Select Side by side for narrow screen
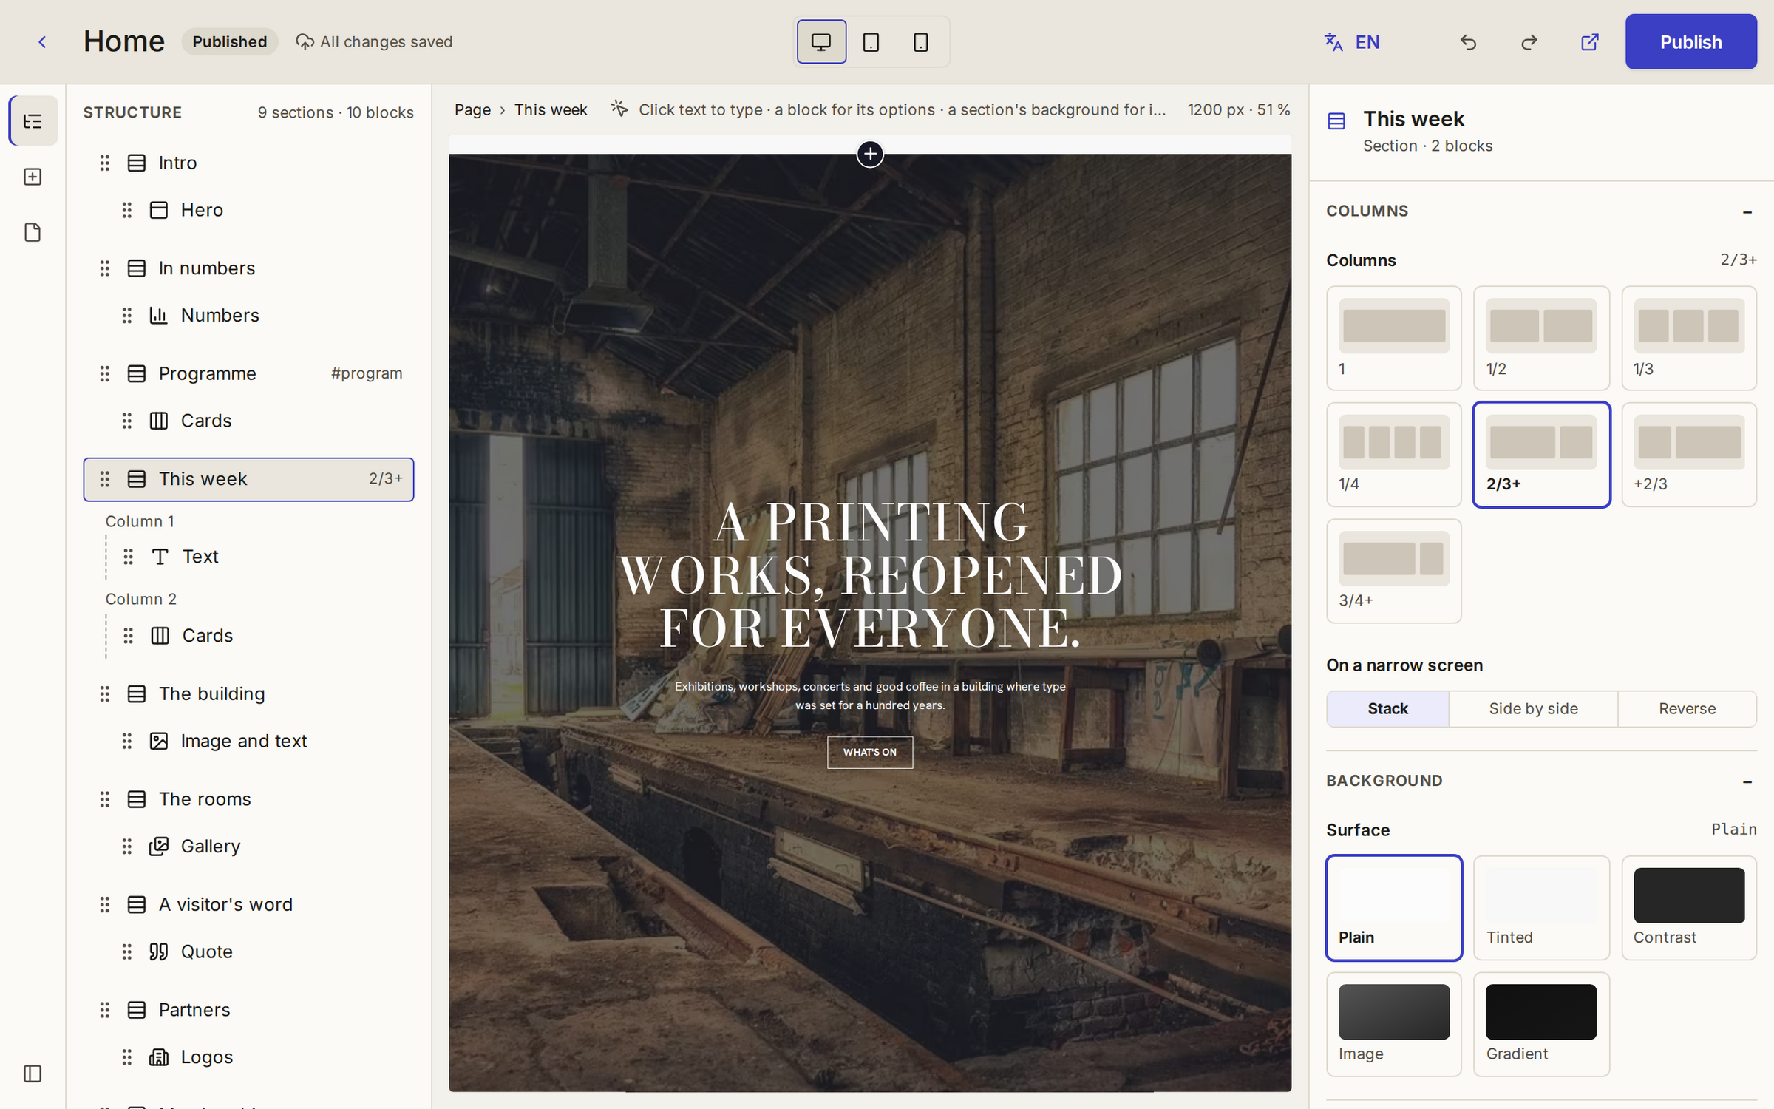1774x1109 pixels. pyautogui.click(x=1533, y=709)
